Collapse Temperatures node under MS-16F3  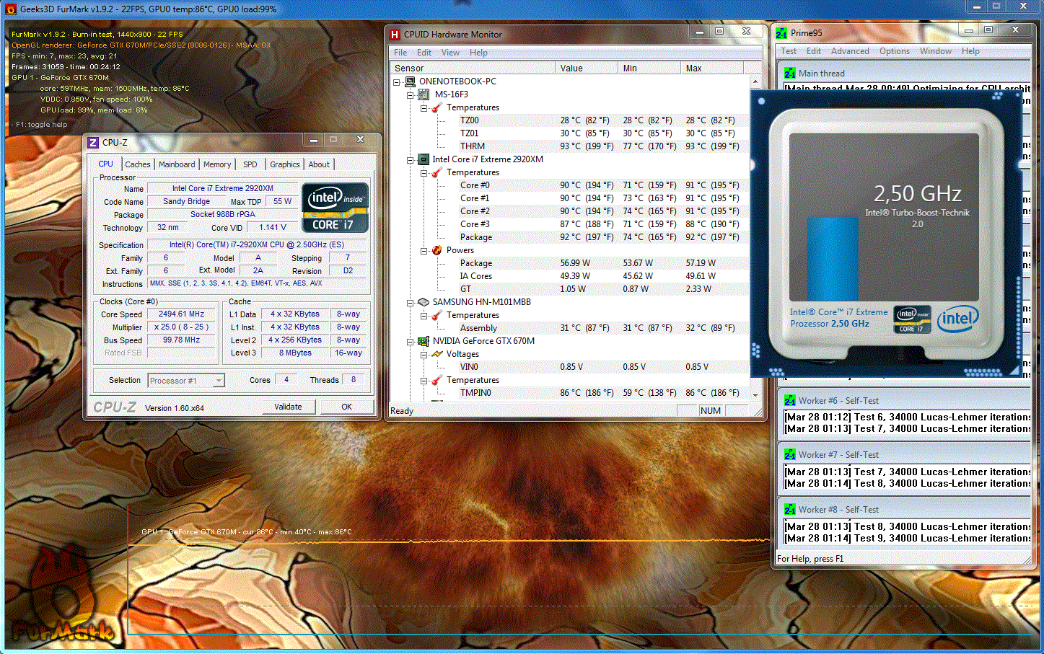pyautogui.click(x=424, y=107)
